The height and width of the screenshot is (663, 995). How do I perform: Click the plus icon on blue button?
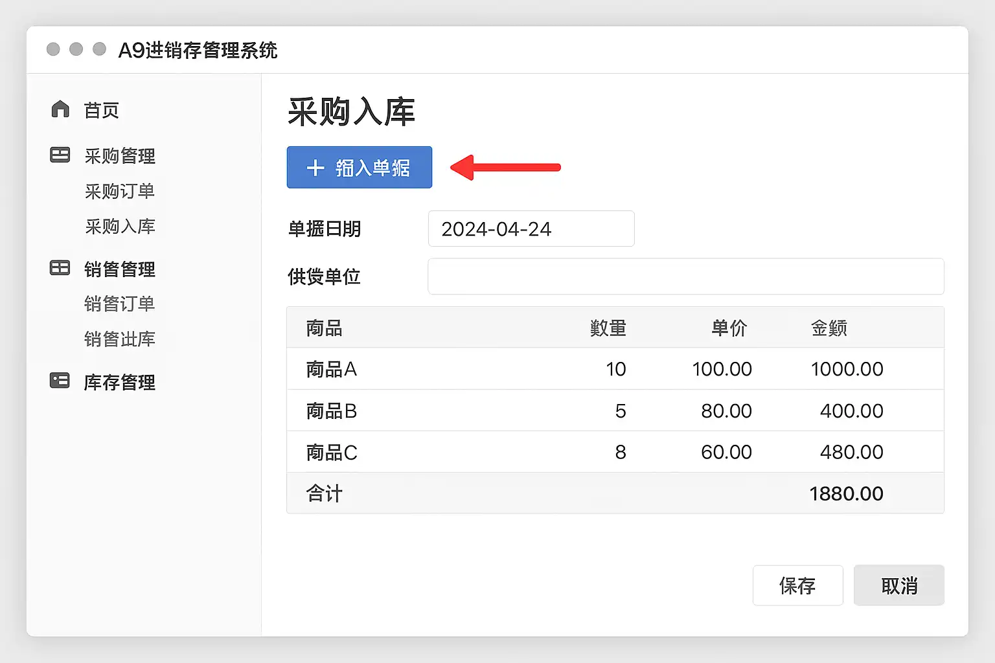coord(315,168)
